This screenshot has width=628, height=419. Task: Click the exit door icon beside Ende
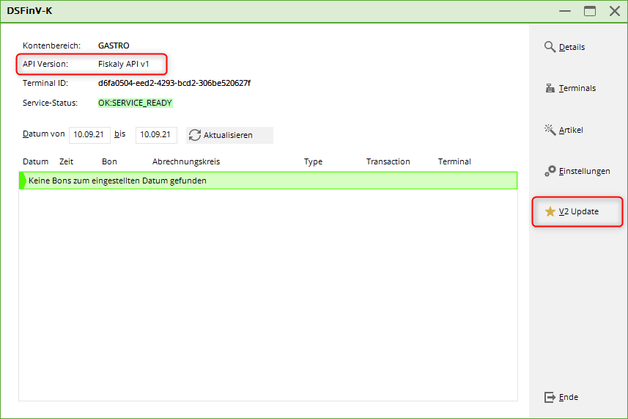tap(550, 397)
